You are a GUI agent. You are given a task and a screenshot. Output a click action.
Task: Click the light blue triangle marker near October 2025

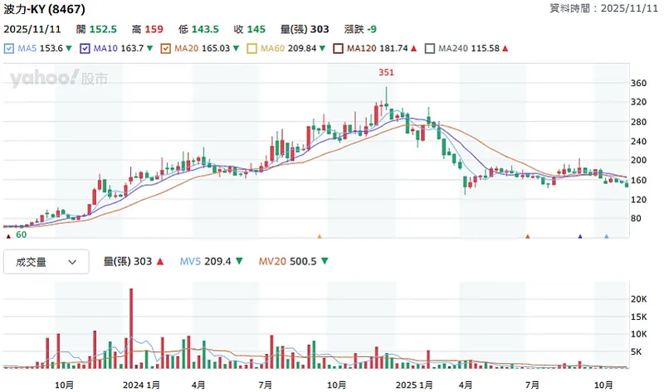(607, 236)
